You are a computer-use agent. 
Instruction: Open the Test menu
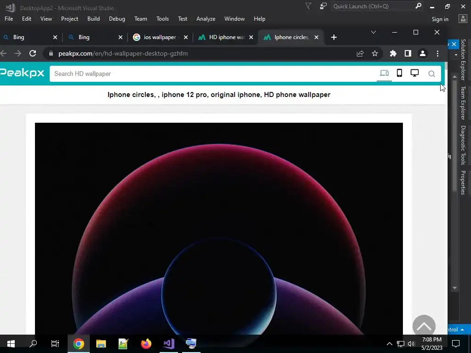[182, 18]
